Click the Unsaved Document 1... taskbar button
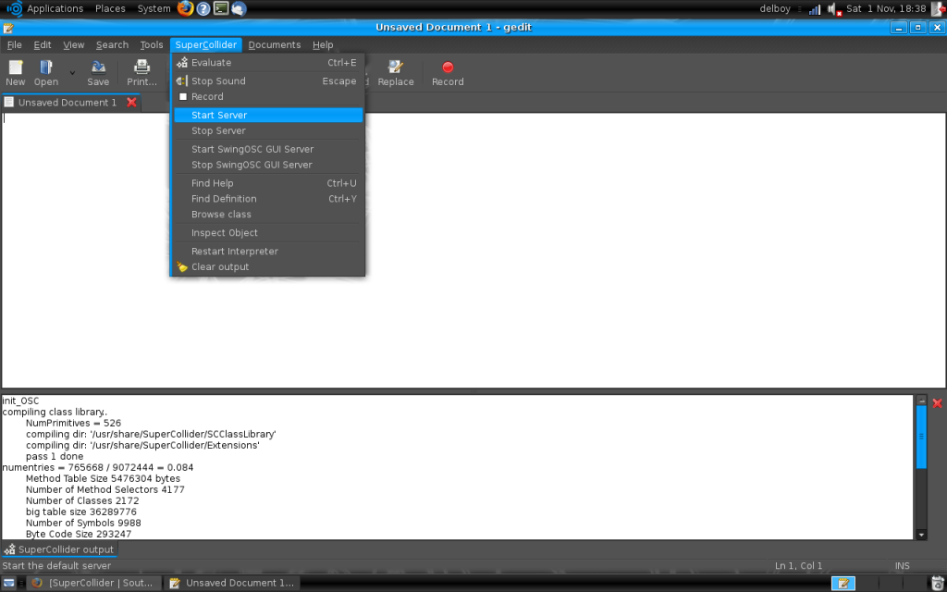Screen dimensions: 947x592 [x=232, y=583]
